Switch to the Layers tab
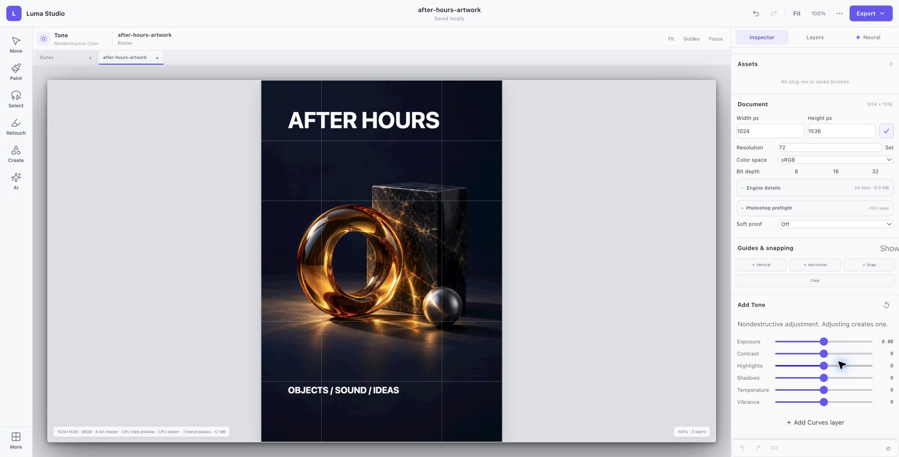This screenshot has width=899, height=457. click(815, 37)
